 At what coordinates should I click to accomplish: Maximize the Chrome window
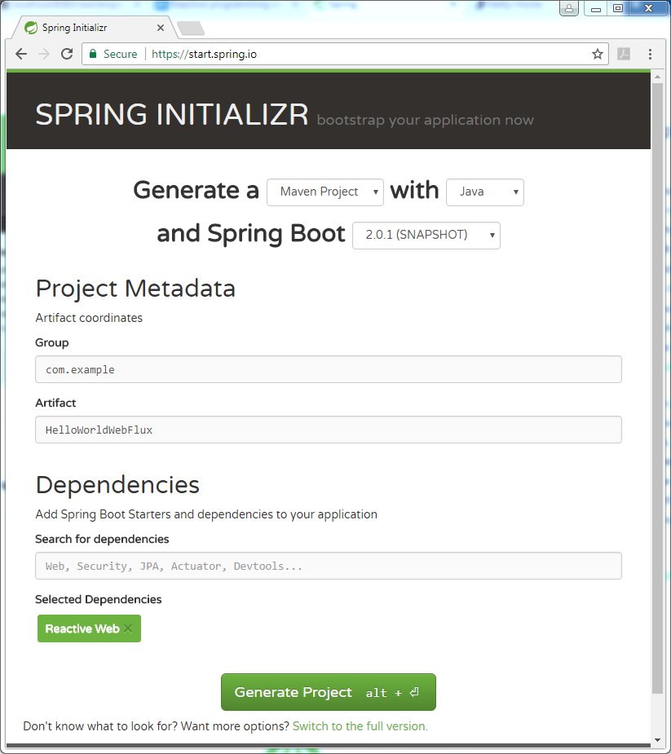[x=618, y=8]
